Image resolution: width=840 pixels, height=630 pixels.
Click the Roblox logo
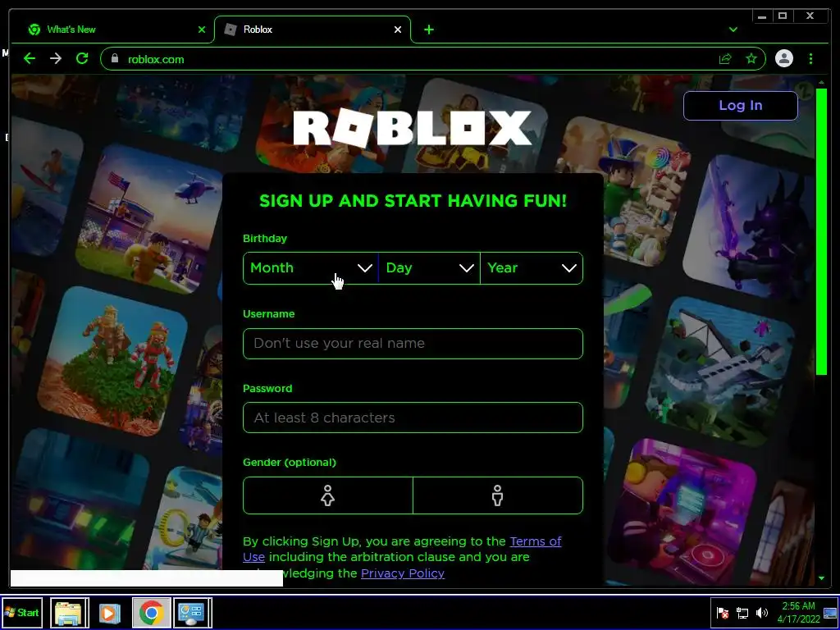point(413,127)
